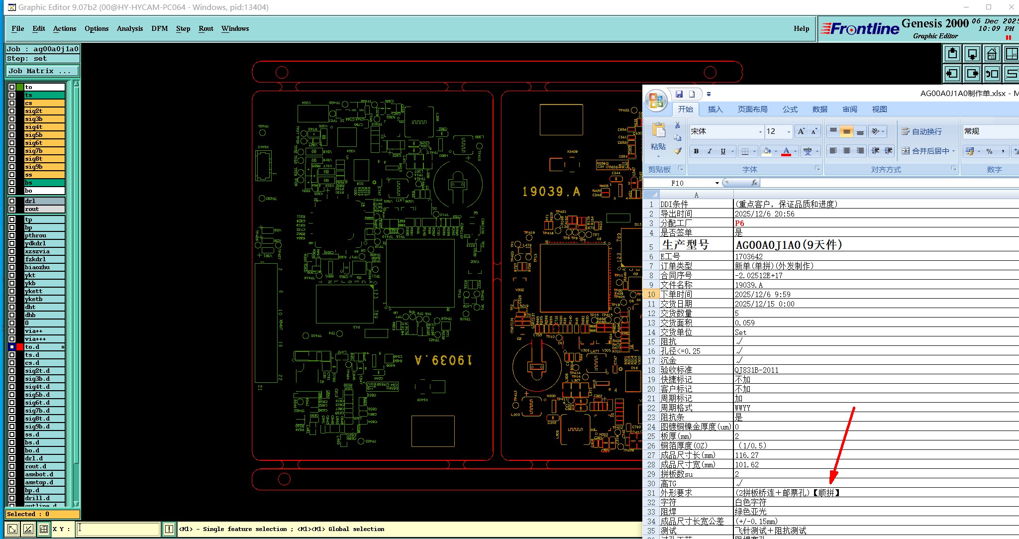
Task: Click the exclamation mark button
Action: tap(169, 529)
